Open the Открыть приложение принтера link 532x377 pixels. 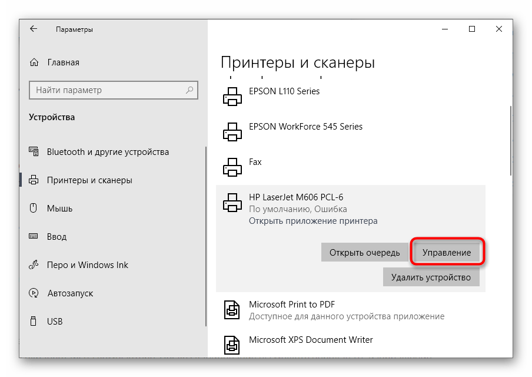pos(312,221)
